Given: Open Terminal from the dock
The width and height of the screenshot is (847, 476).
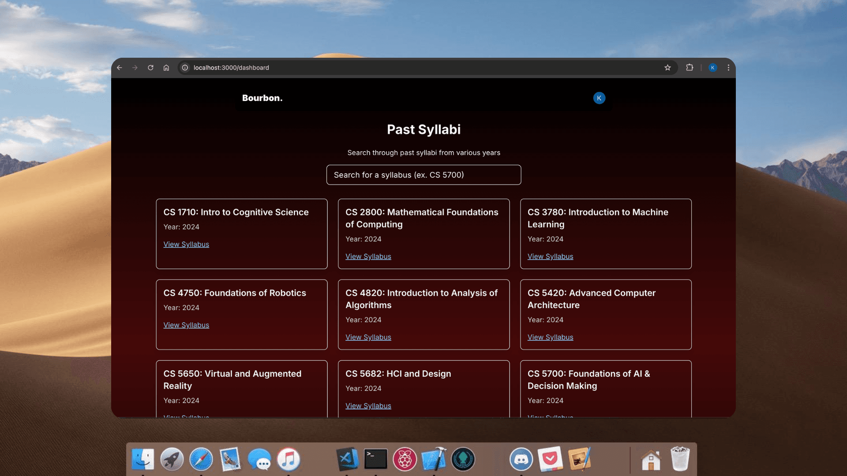Looking at the screenshot, I should click(x=376, y=459).
